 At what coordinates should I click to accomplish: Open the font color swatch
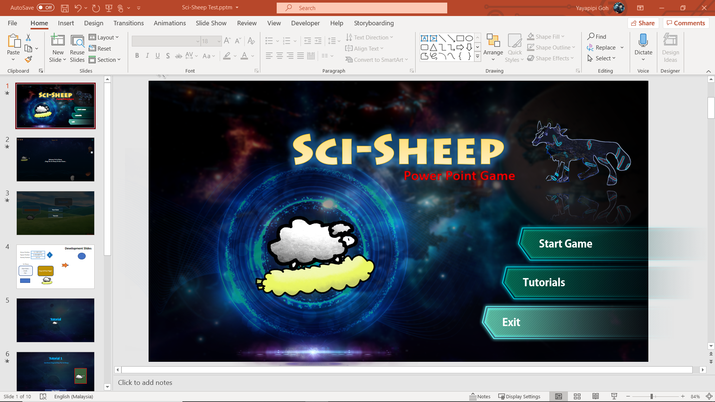244,56
